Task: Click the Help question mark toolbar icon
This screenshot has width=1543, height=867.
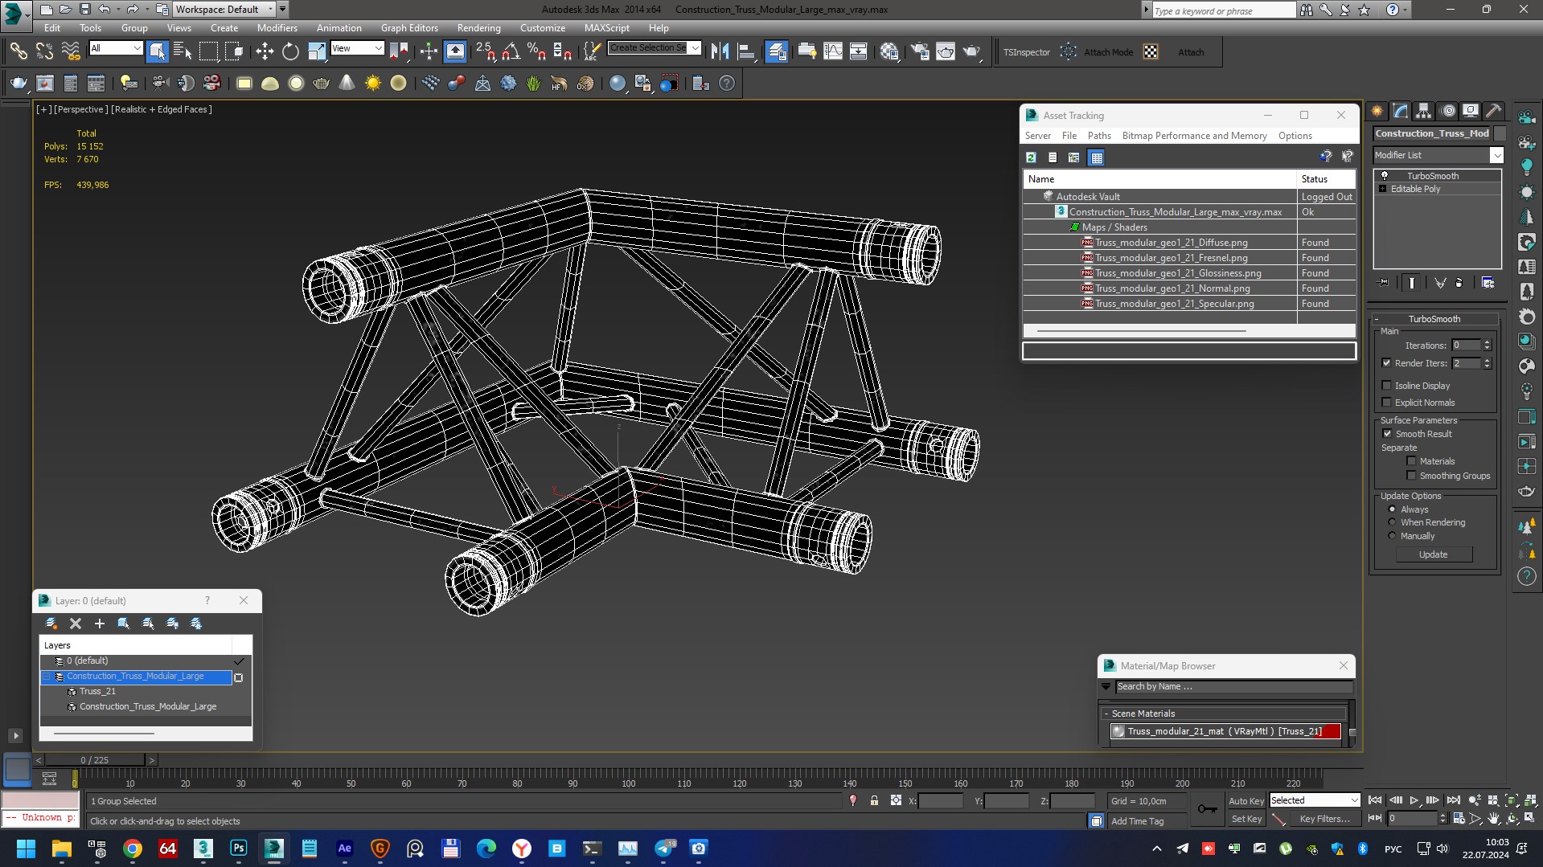Action: point(727,84)
